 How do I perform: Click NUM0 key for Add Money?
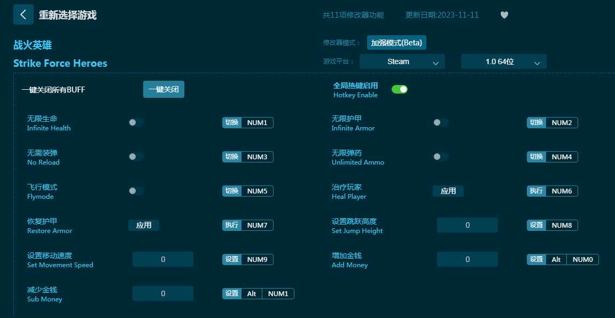[582, 259]
